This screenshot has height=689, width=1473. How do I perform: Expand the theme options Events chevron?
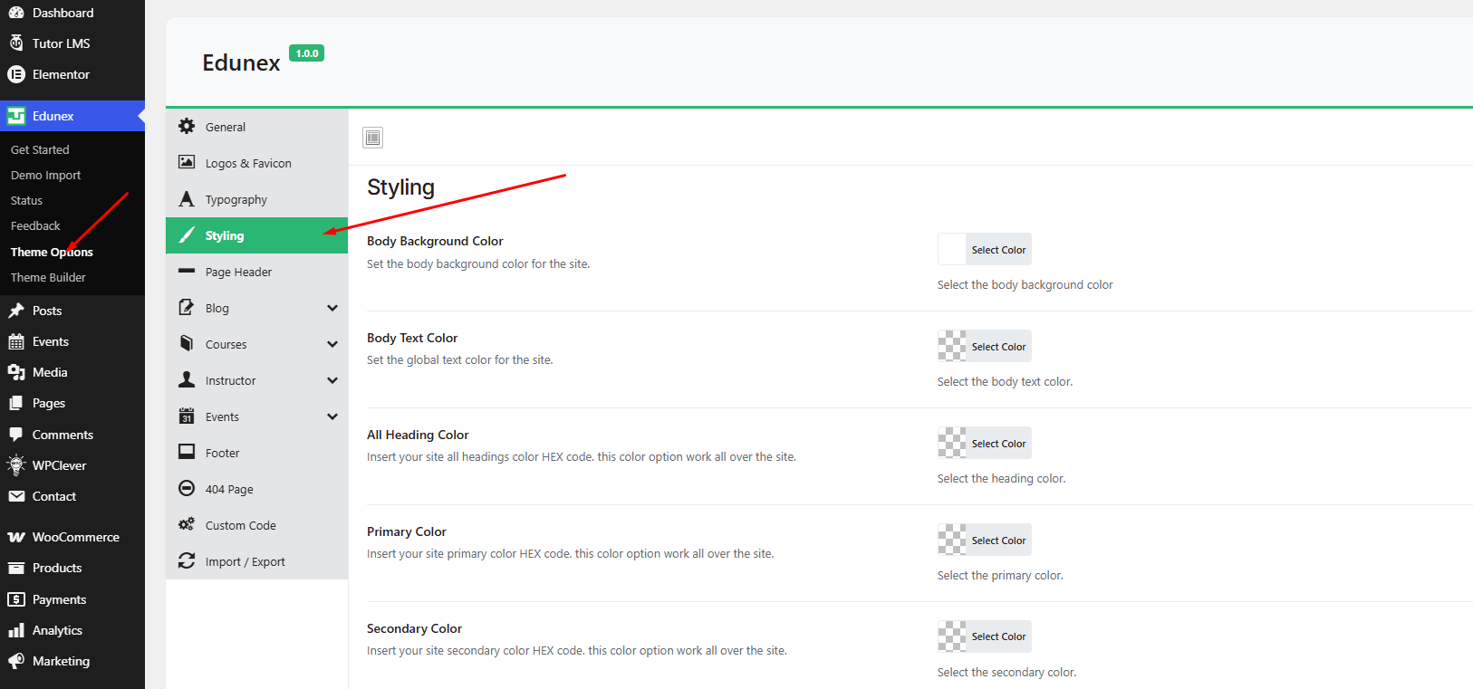point(332,416)
